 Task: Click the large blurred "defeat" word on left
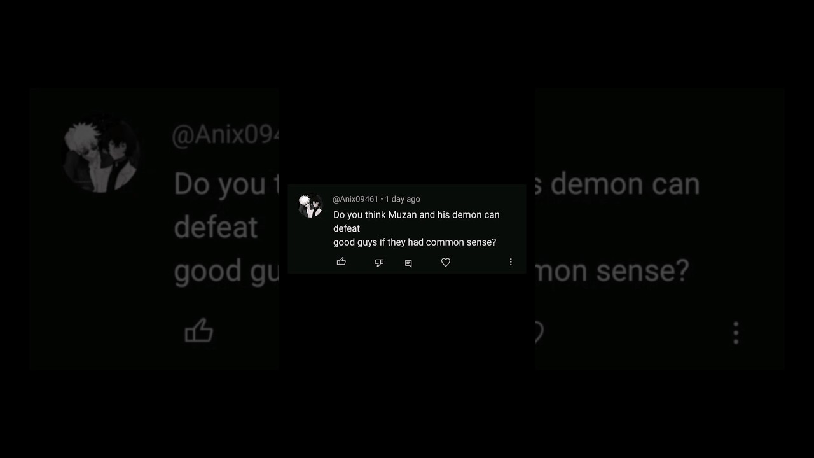point(216,227)
